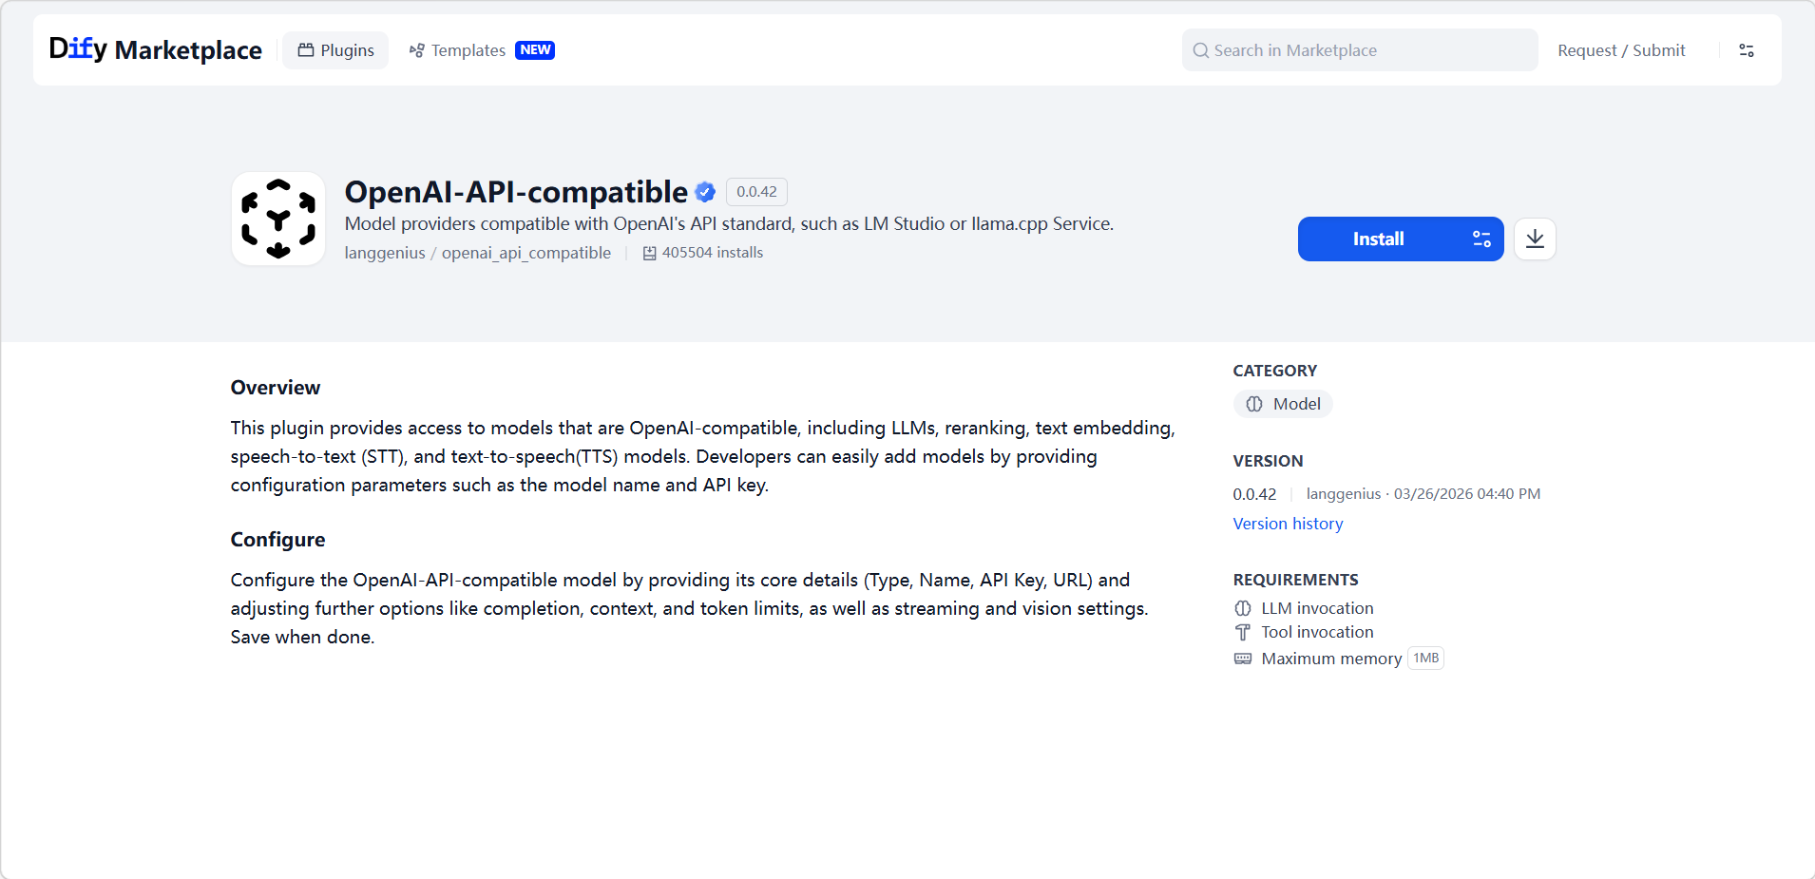Image resolution: width=1815 pixels, height=879 pixels.
Task: Open the langgenius author link
Action: [x=385, y=253]
